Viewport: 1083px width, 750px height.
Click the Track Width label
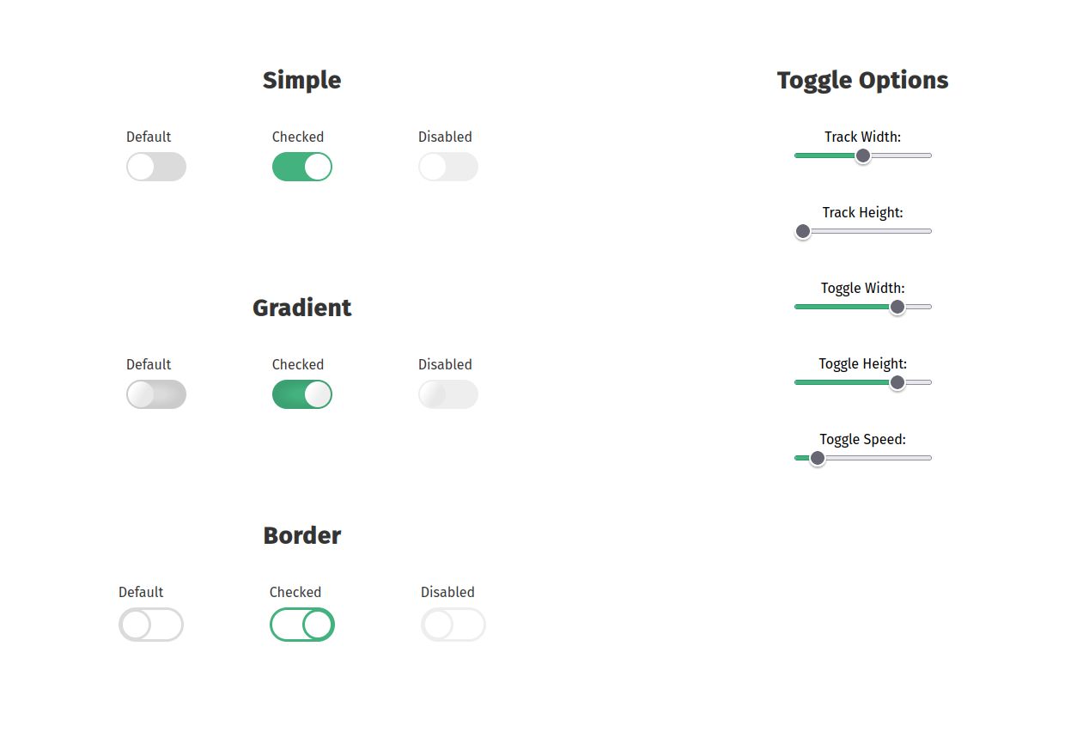[862, 137]
